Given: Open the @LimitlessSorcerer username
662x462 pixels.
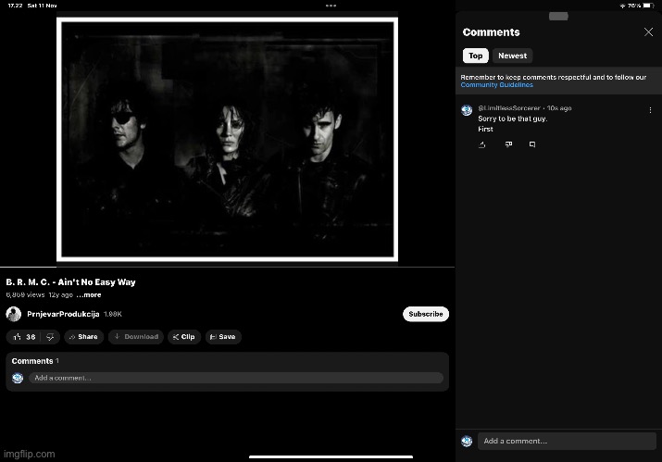Looking at the screenshot, I should coord(509,108).
